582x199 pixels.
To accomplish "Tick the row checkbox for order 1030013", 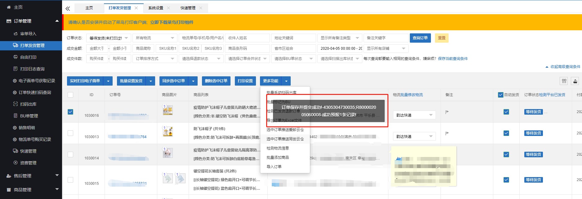I will (70, 133).
